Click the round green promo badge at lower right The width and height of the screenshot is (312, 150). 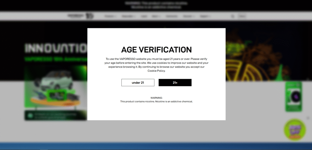(295, 130)
